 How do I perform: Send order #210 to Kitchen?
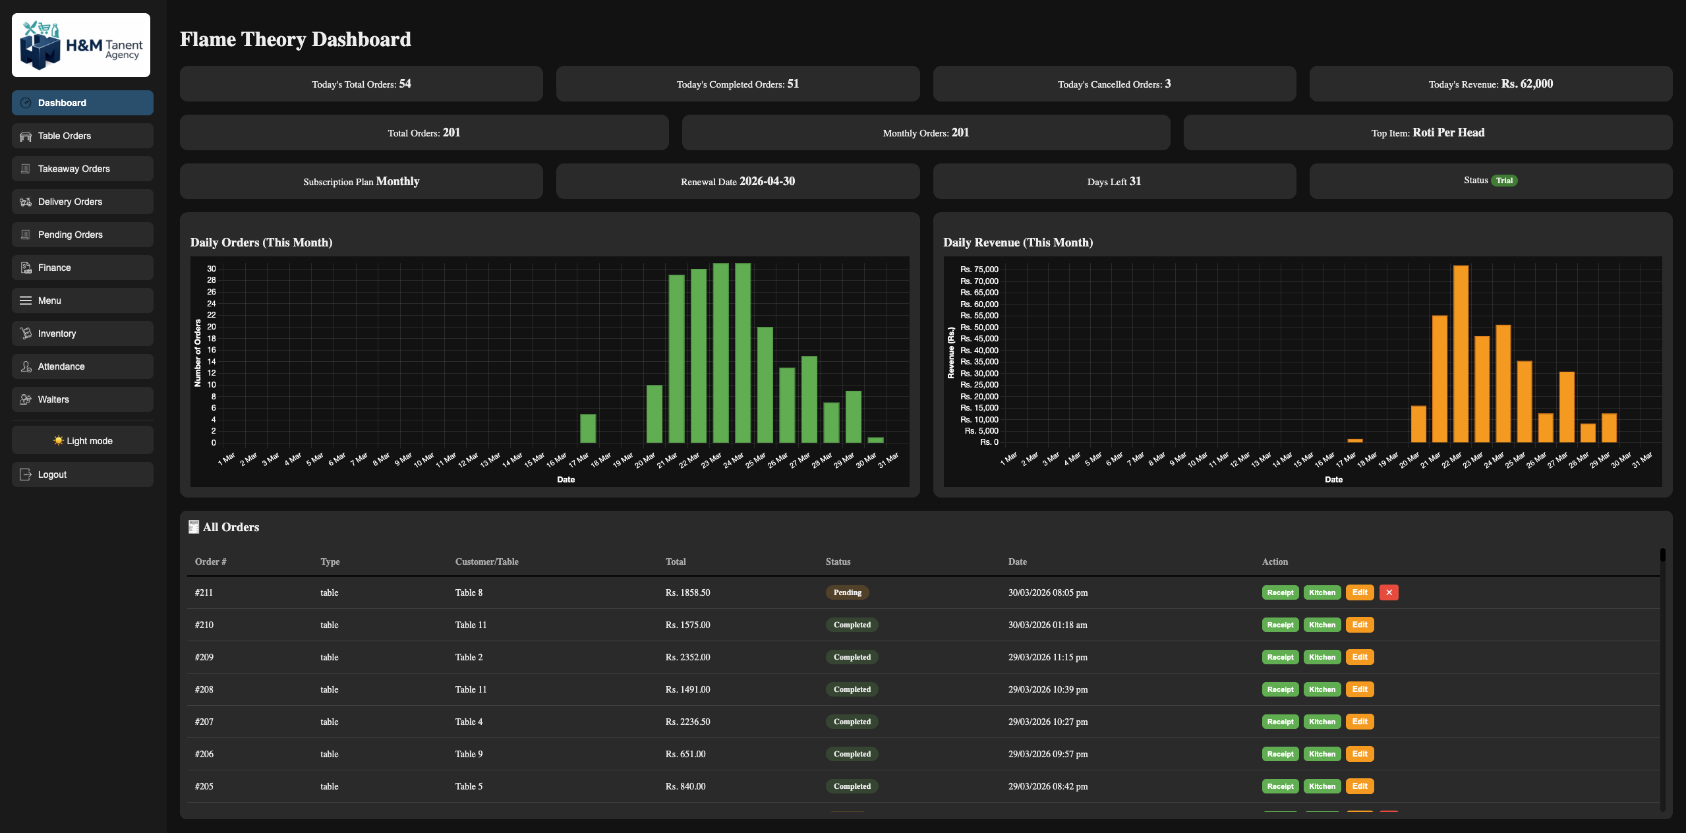click(1322, 624)
